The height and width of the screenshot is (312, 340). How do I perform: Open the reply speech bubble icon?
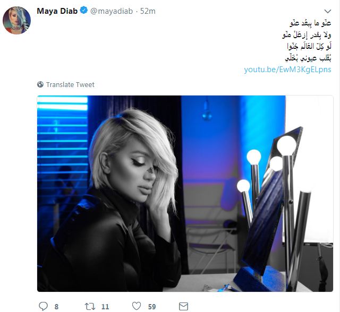pyautogui.click(x=43, y=306)
